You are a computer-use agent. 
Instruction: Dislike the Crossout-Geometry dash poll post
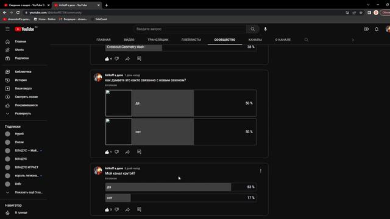pyautogui.click(x=116, y=59)
